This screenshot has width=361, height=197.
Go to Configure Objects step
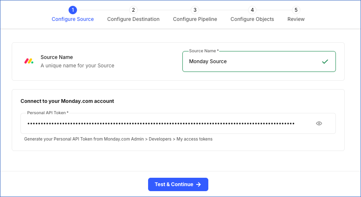coord(252,19)
